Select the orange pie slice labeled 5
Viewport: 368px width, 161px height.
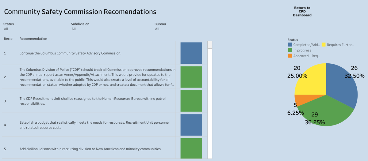pos(300,100)
